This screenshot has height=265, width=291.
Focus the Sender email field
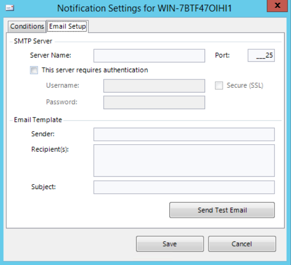[x=184, y=134]
